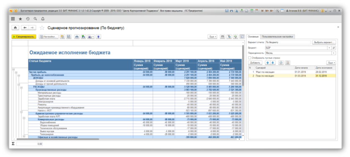
Task: Click the blue pin icon in report toolbar
Action: pos(98,37)
